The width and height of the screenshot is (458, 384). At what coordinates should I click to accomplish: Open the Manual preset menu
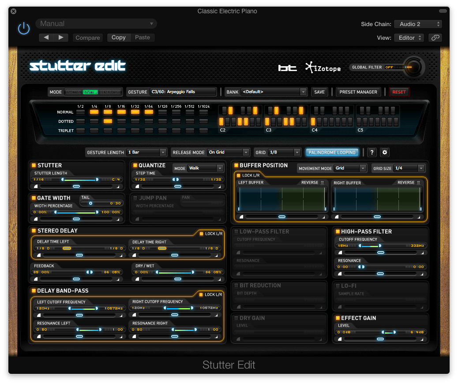coord(96,24)
